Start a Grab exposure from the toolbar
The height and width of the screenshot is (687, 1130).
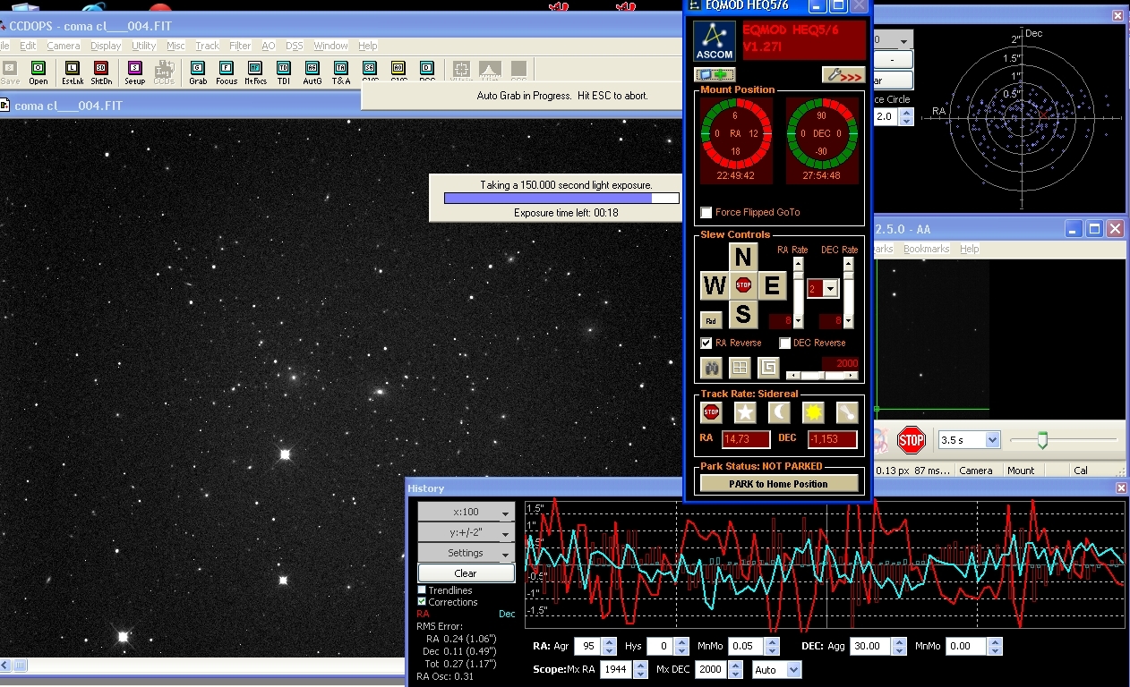pos(198,72)
